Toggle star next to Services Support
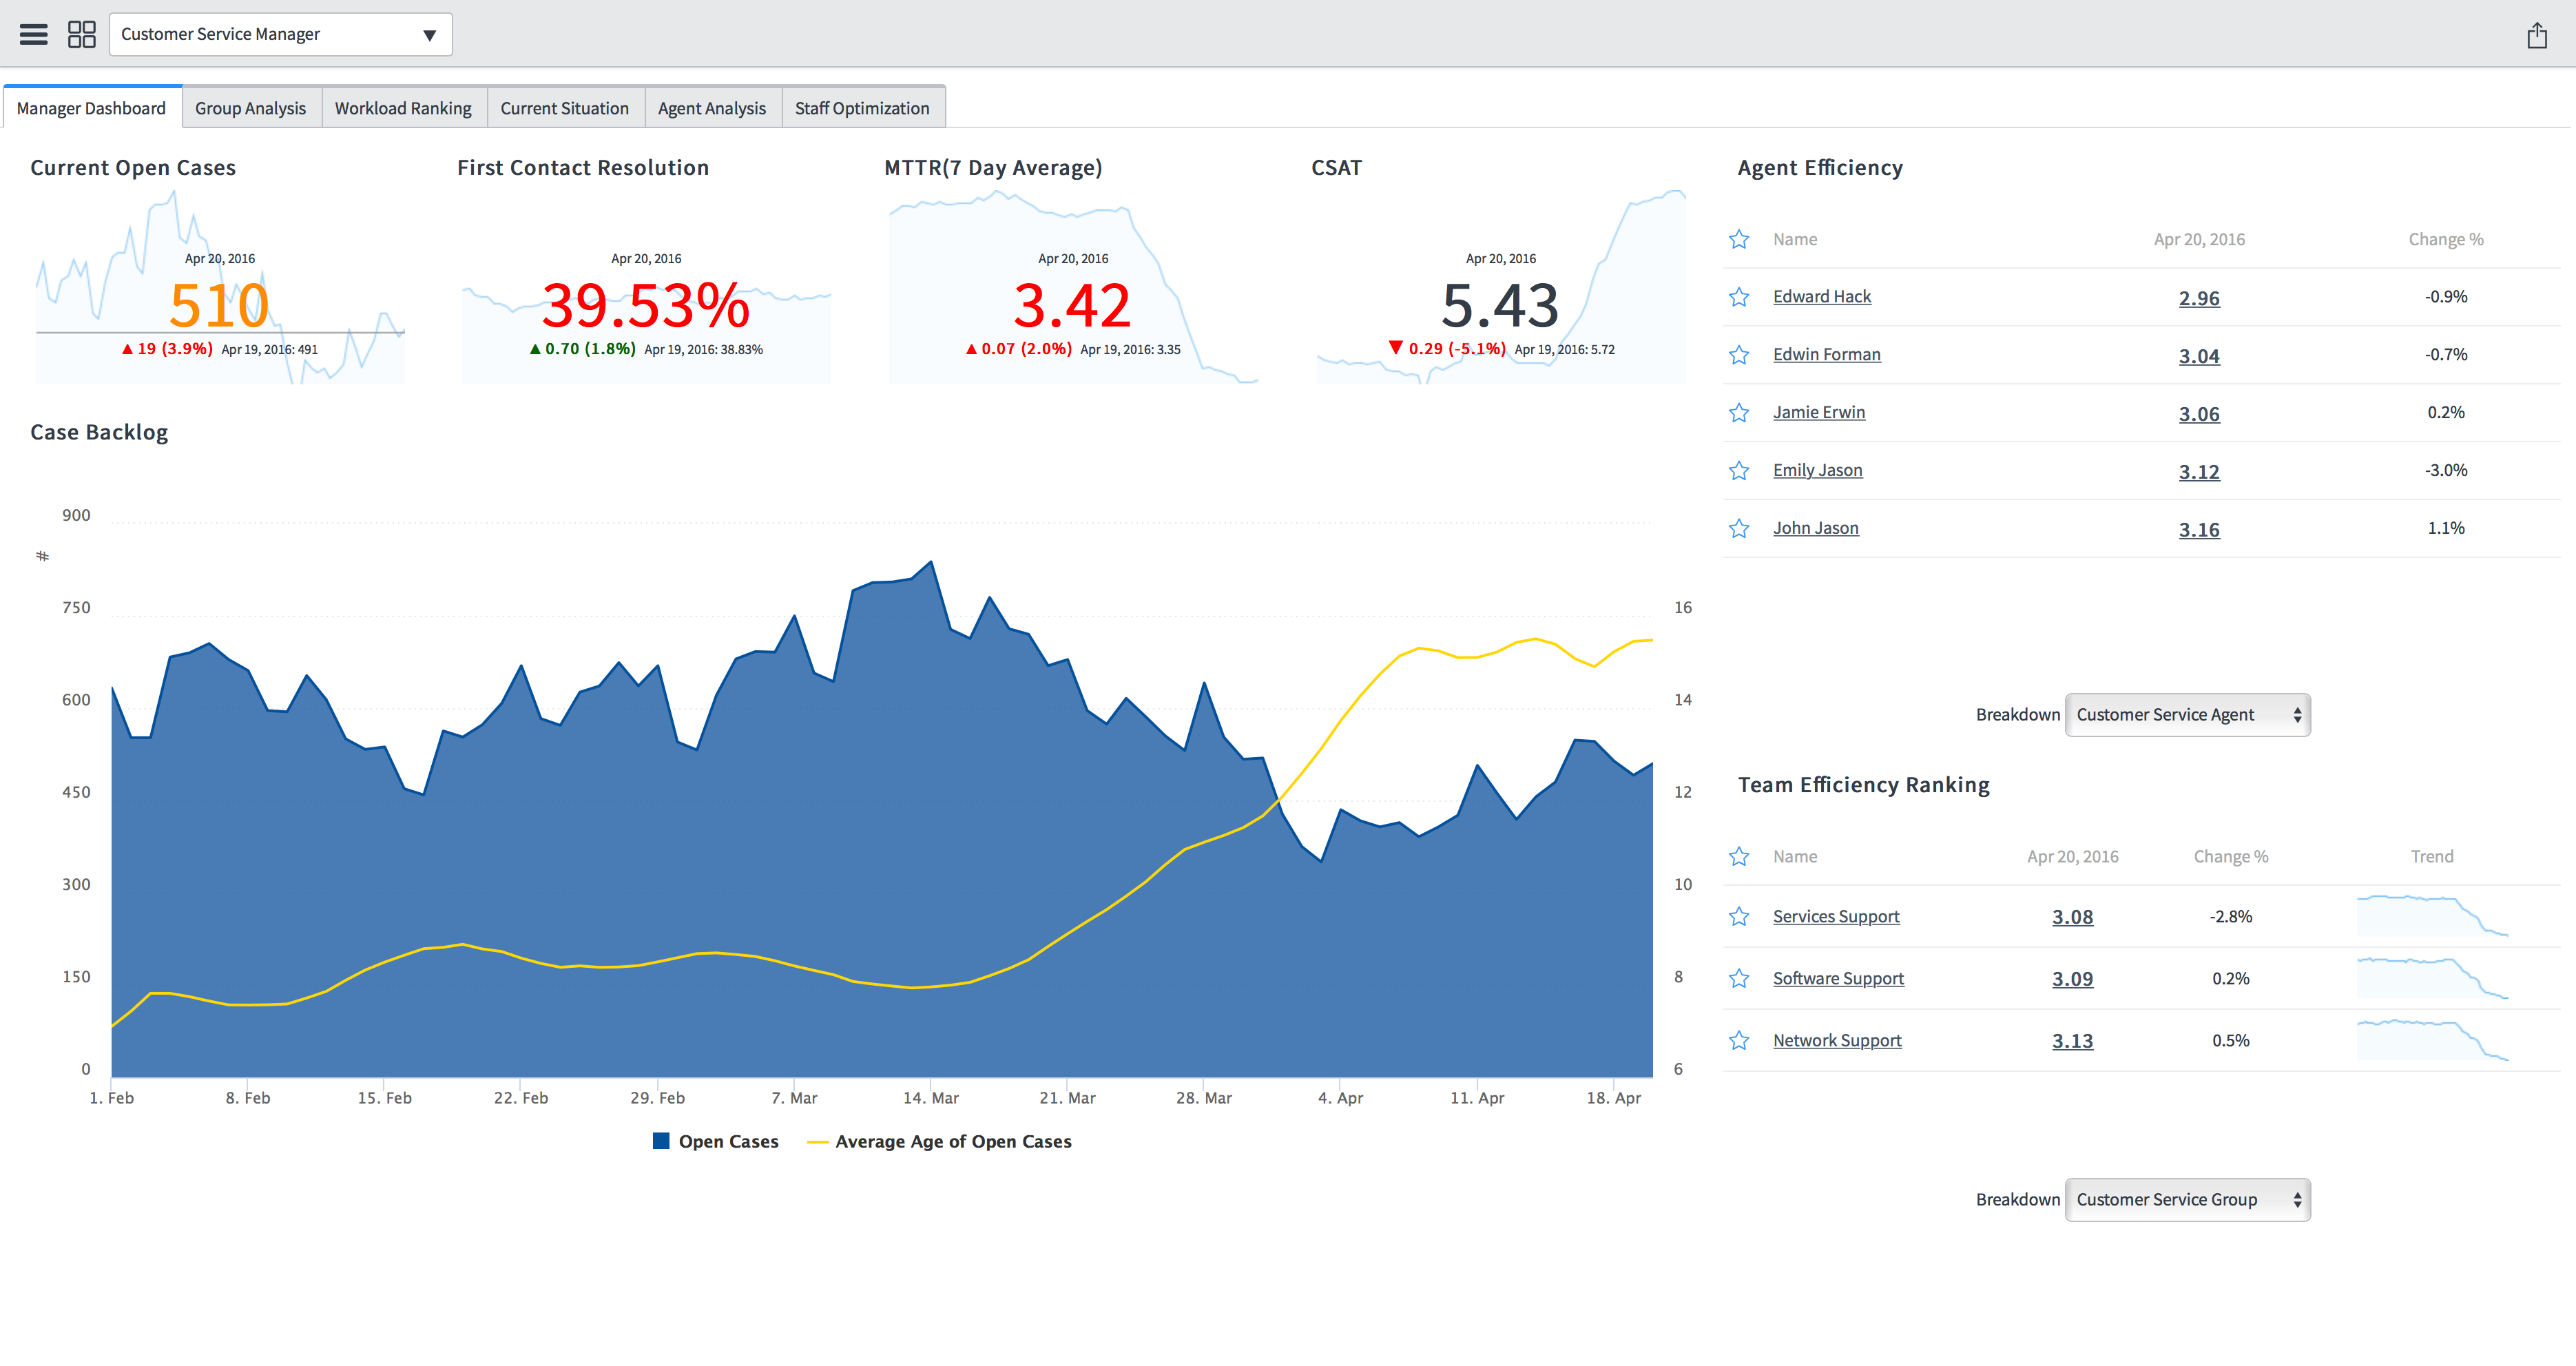Image resolution: width=2576 pixels, height=1366 pixels. point(1739,917)
